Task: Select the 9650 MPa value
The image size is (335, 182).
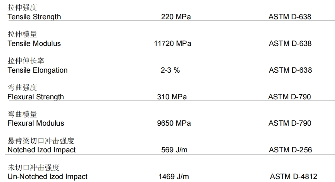Action: (x=174, y=123)
